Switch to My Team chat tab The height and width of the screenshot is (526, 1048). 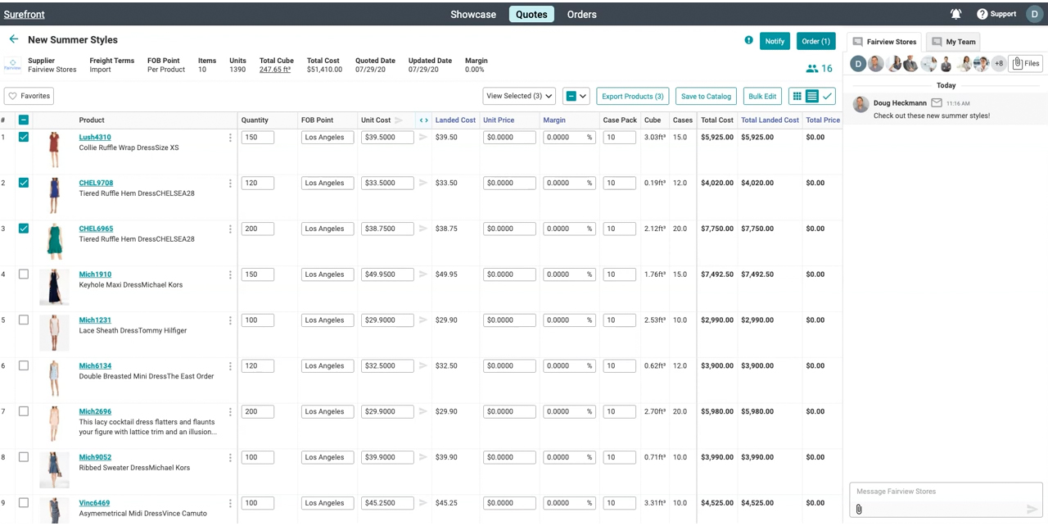click(x=954, y=42)
